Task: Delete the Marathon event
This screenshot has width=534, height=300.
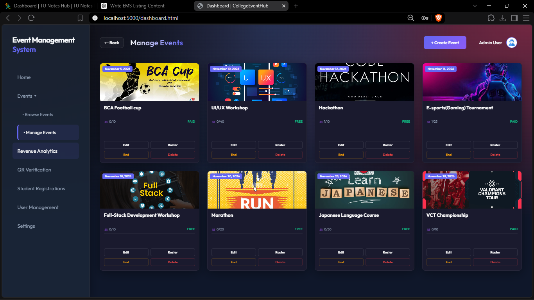Action: tap(280, 262)
